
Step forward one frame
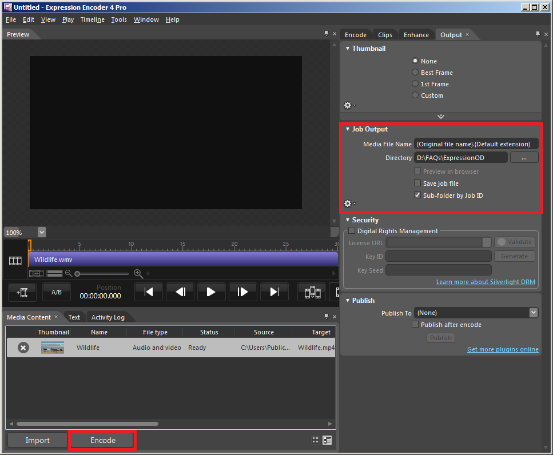pos(242,292)
